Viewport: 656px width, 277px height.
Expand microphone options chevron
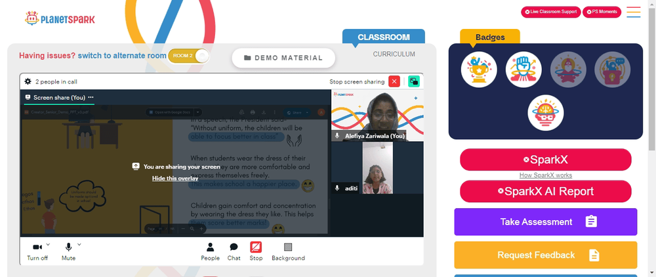pyautogui.click(x=79, y=244)
